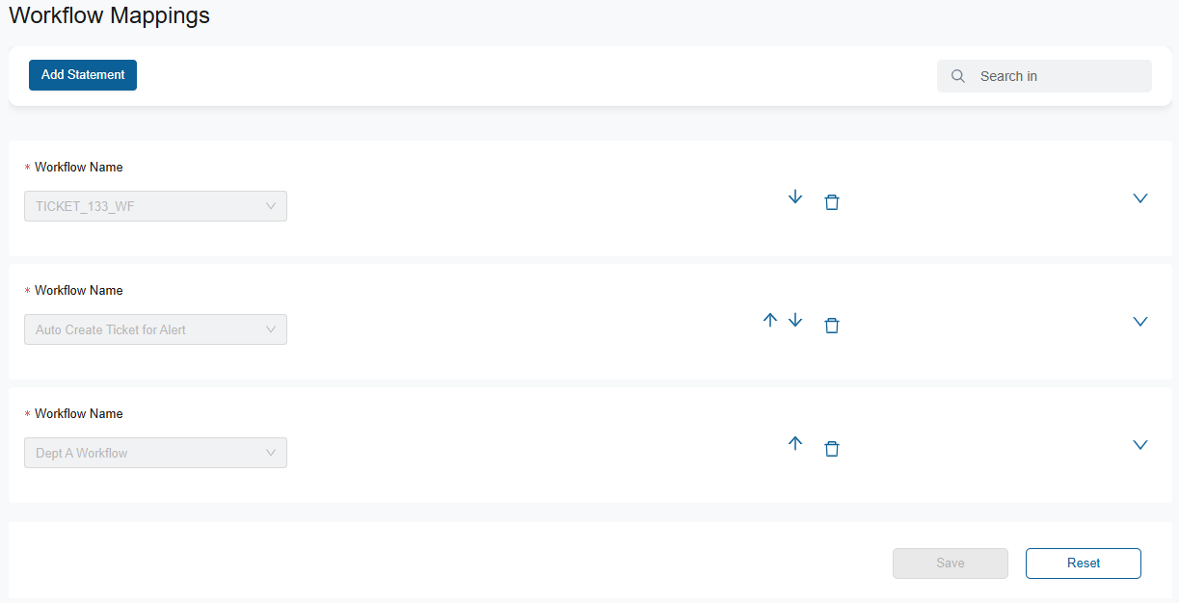
Task: Click the first Workflow Name label
Action: tap(78, 168)
